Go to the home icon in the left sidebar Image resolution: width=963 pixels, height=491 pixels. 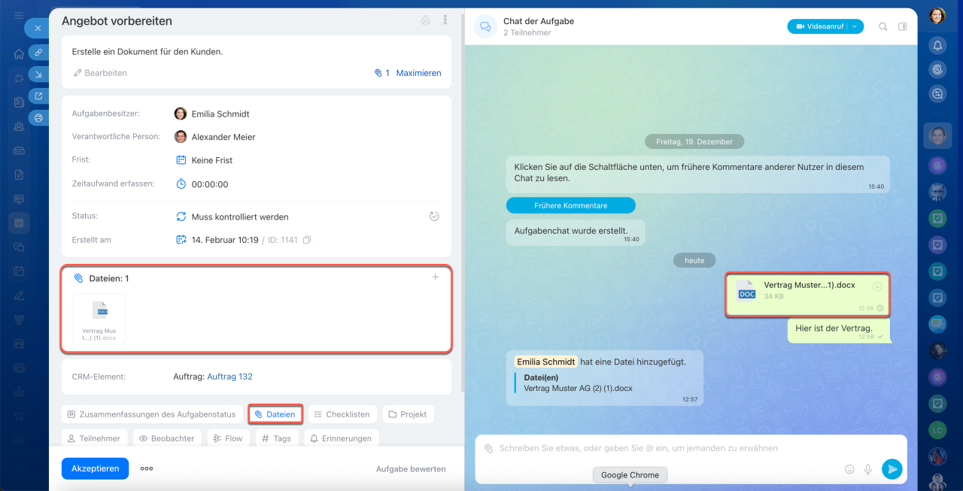(x=19, y=54)
